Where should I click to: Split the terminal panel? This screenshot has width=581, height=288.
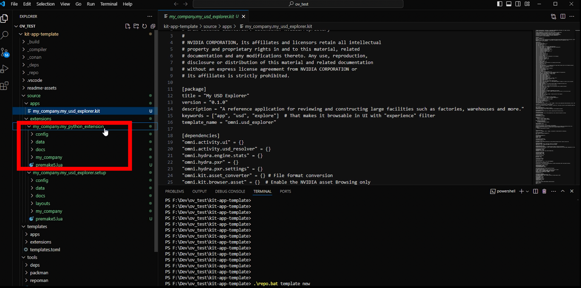click(535, 191)
